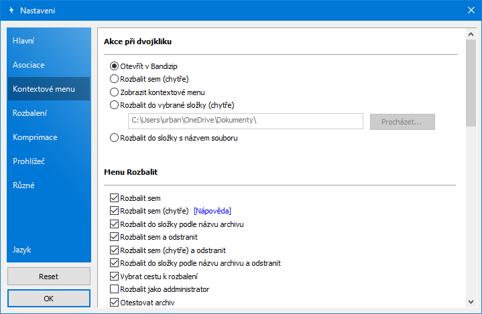Select "Otevřít v Bandizip" radio option

[x=114, y=66]
